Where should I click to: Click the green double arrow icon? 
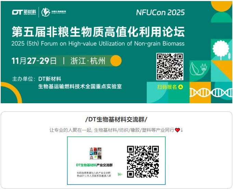click(x=120, y=174)
